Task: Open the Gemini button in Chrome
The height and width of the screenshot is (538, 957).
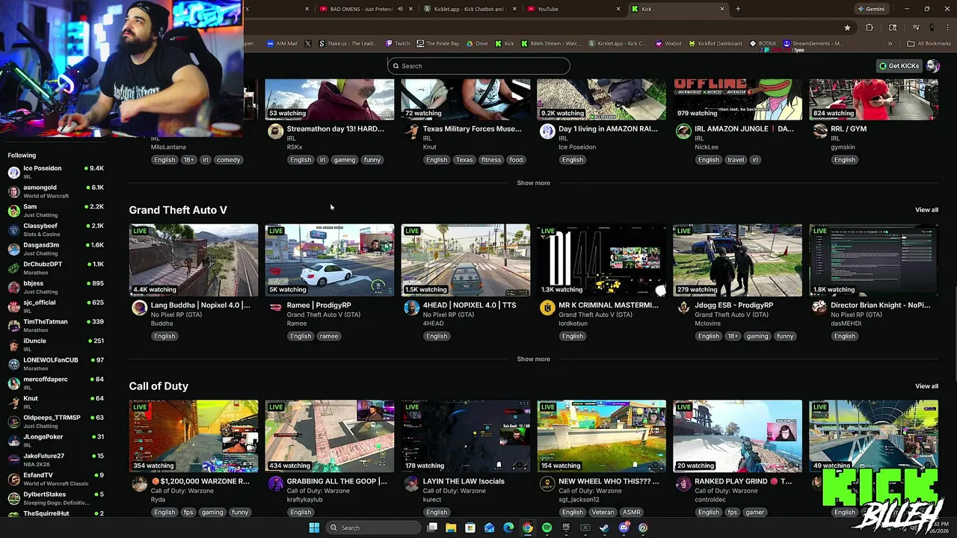Action: coord(871,9)
